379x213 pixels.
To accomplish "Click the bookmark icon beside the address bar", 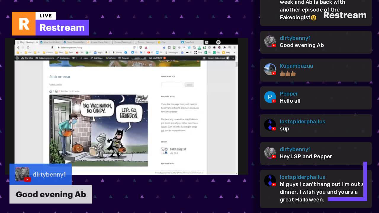I will (x=52, y=47).
